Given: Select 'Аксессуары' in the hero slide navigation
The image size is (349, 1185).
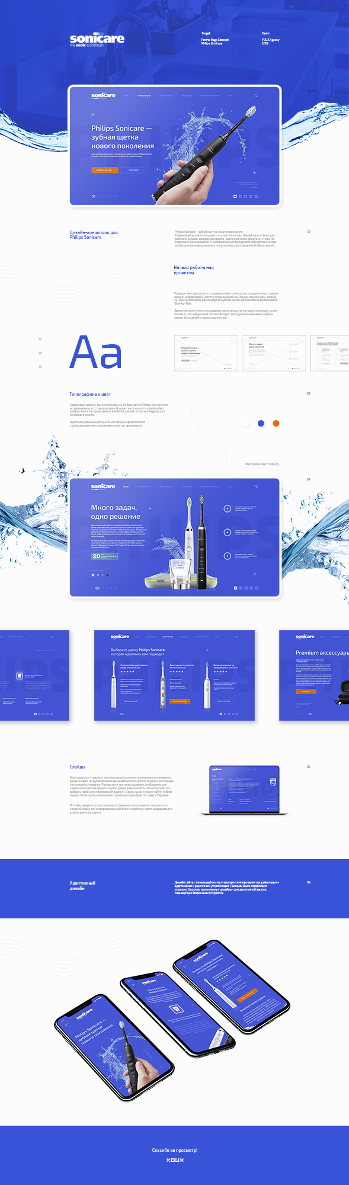Looking at the screenshot, I should [x=187, y=95].
